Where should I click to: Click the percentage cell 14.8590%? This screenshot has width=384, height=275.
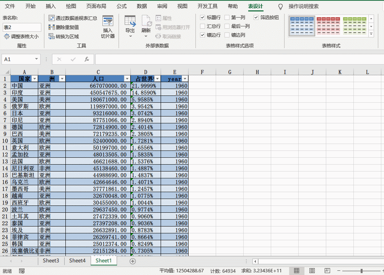coord(145,93)
